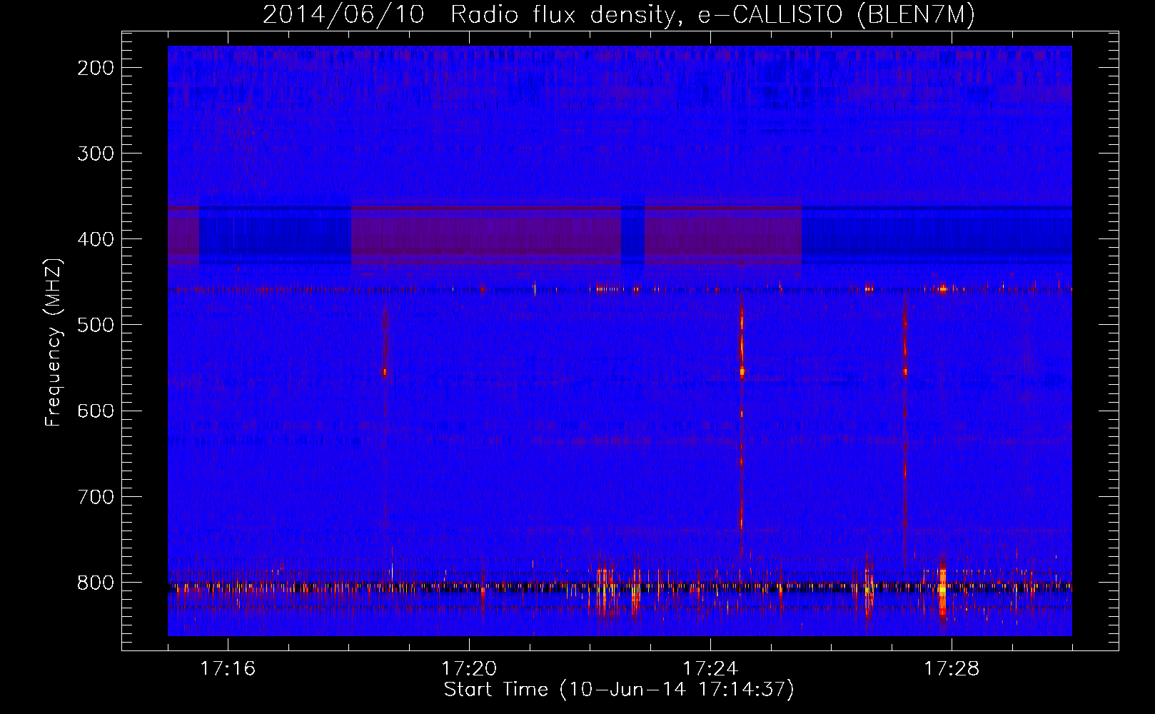1155x714 pixels.
Task: Click the 700 frequency tick label
Action: click(x=95, y=496)
